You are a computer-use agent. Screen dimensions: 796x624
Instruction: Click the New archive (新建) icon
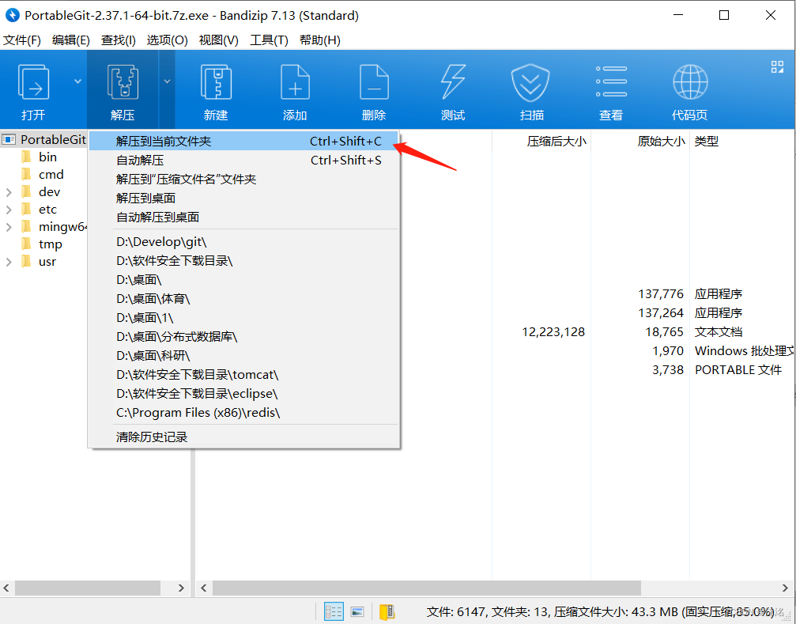click(x=216, y=82)
